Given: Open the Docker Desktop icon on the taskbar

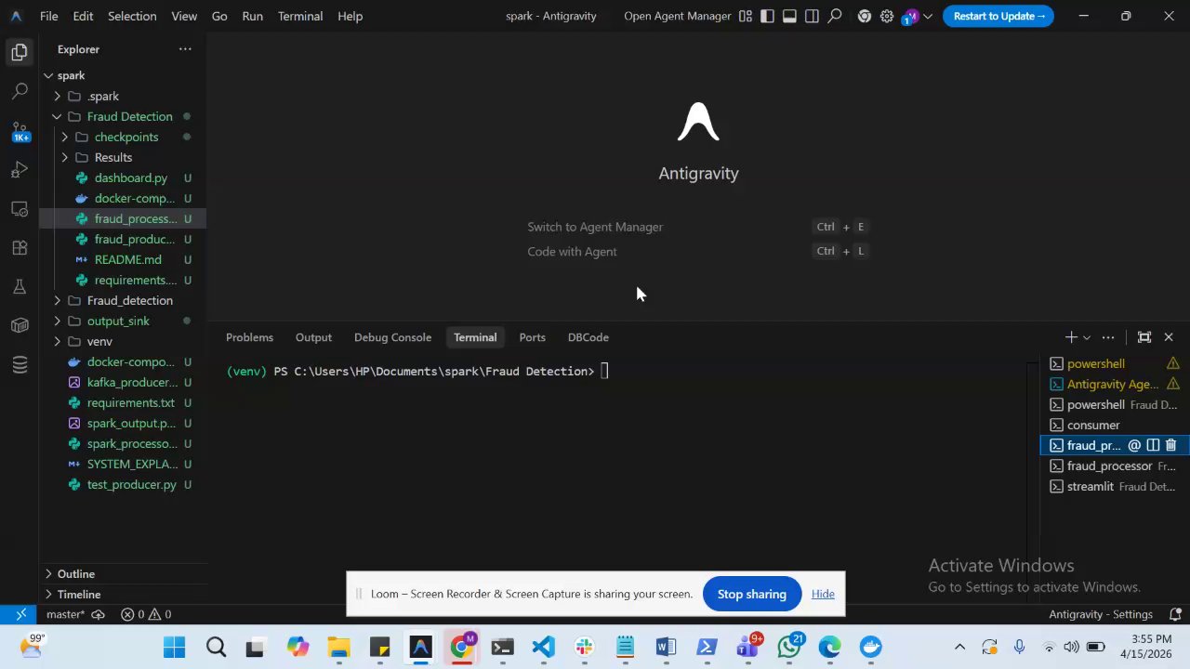Looking at the screenshot, I should coord(870,647).
